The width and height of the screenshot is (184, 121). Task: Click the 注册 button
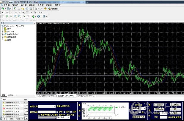tap(159, 105)
